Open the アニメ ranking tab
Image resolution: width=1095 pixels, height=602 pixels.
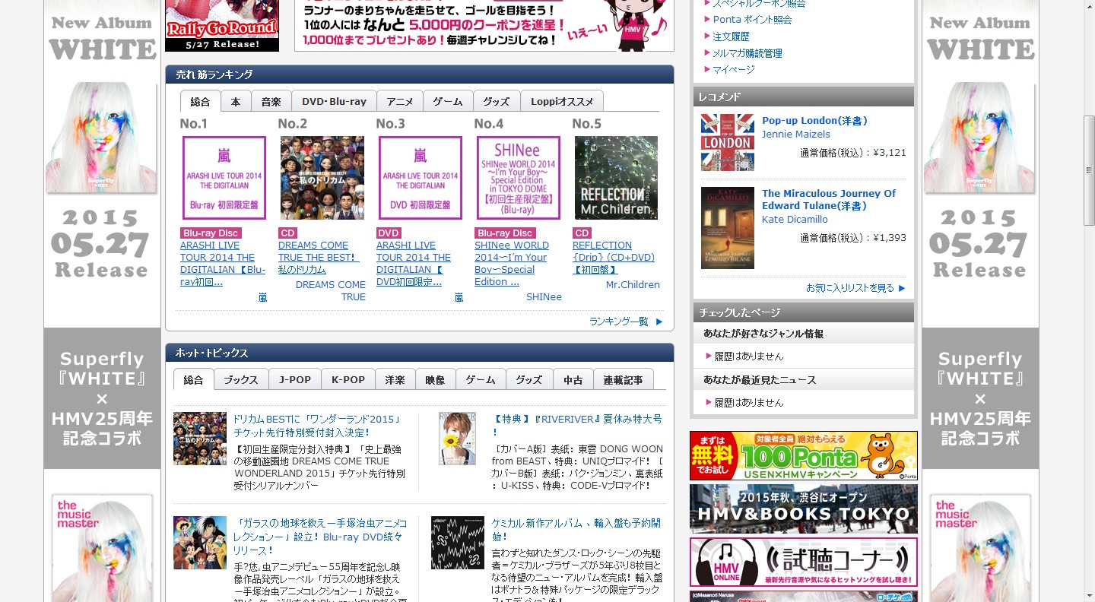[x=400, y=101]
